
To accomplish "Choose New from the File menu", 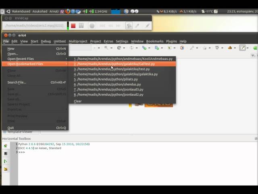I will pos(35,48).
